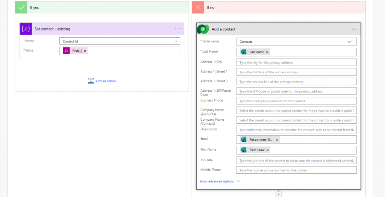Image resolution: width=385 pixels, height=197 pixels.
Task: Open the Add a contact ellipsis menu
Action: point(354,29)
